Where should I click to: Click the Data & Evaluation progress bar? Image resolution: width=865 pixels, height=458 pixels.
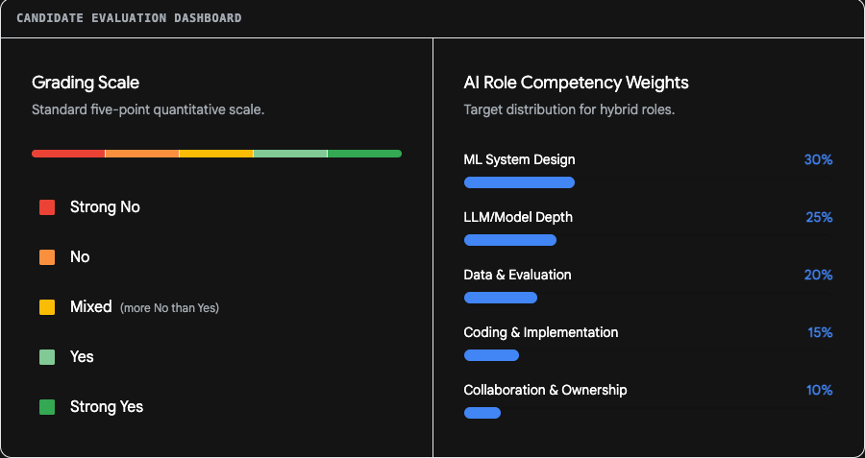501,298
